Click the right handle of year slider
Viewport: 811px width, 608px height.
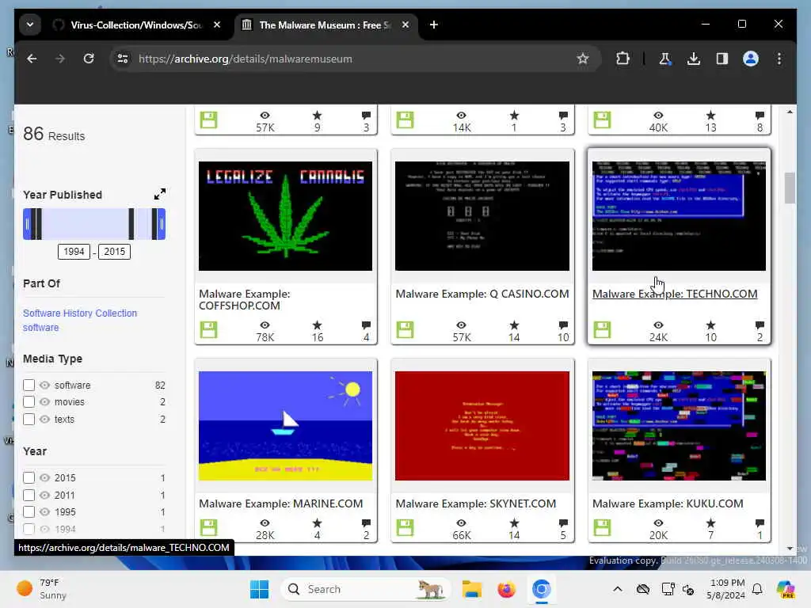[162, 224]
